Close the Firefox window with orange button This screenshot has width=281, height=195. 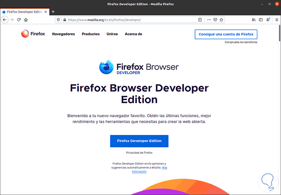(x=277, y=4)
